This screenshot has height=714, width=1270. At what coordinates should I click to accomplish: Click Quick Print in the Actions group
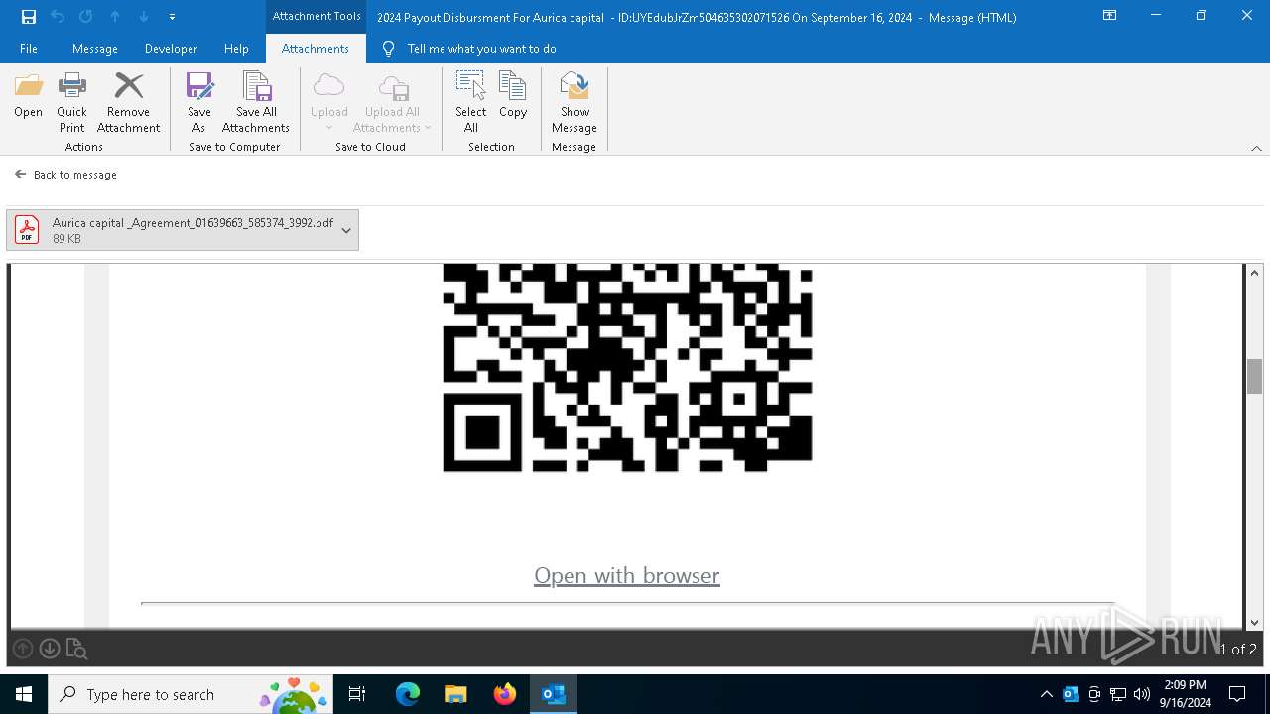point(71,102)
